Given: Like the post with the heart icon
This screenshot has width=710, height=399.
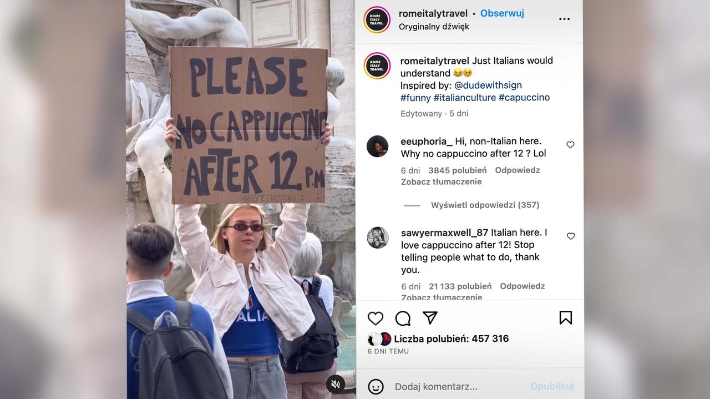Looking at the screenshot, I should pyautogui.click(x=376, y=318).
